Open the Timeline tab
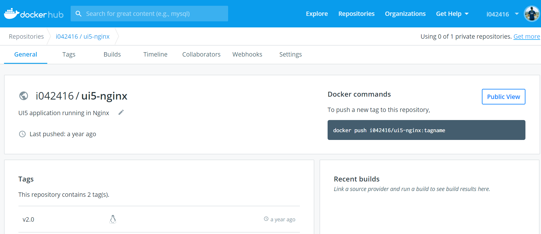Screen dimensions: 541x234 tap(155, 55)
